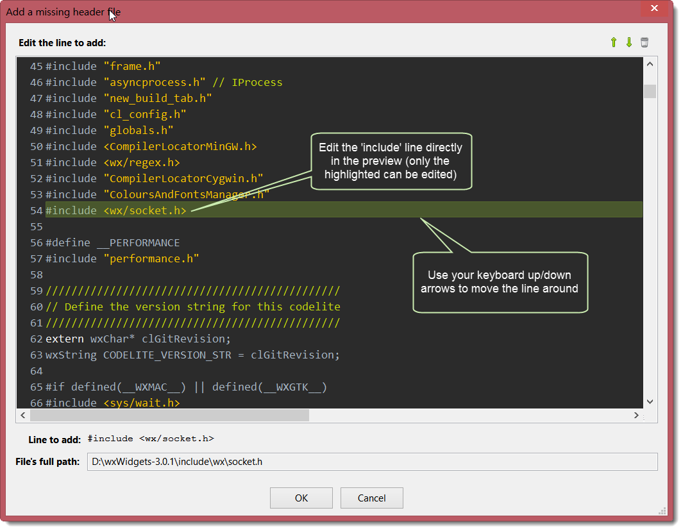Click the IProcess comment on line 46
The image size is (683, 531).
(248, 82)
